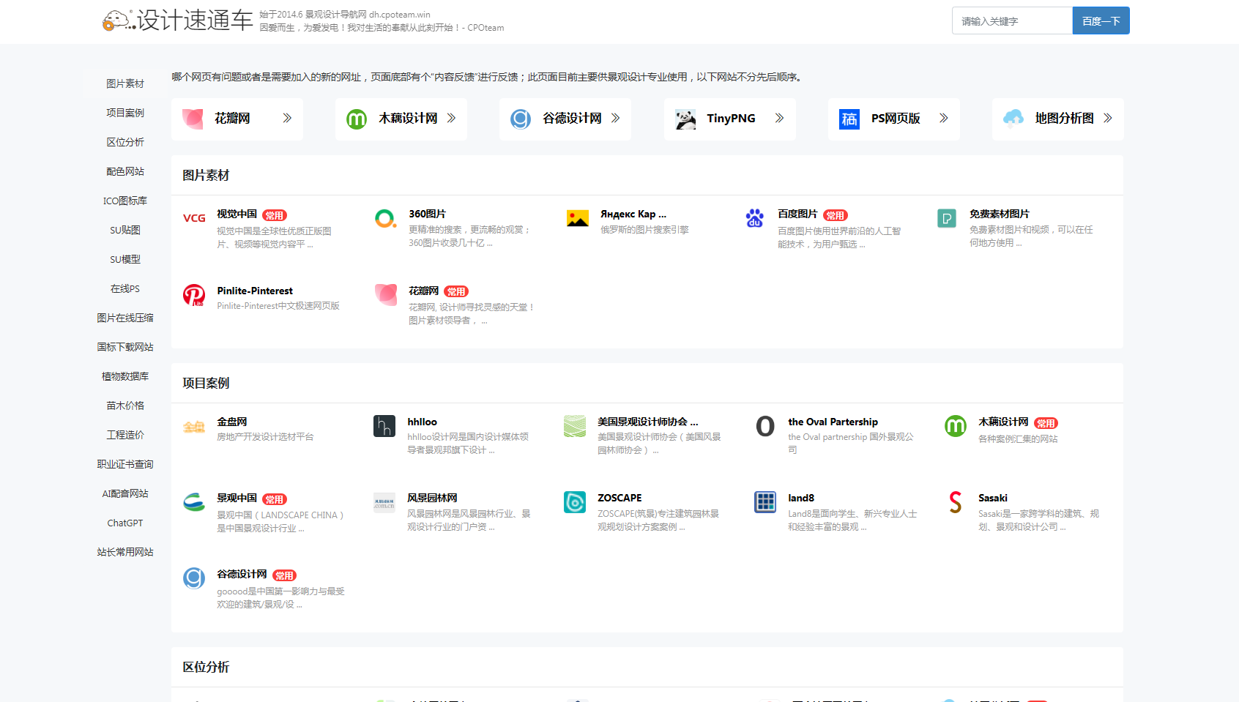Expand the 谷德设计网 shortcut chevron arrow
Viewport: 1239px width, 702px height.
(x=615, y=118)
